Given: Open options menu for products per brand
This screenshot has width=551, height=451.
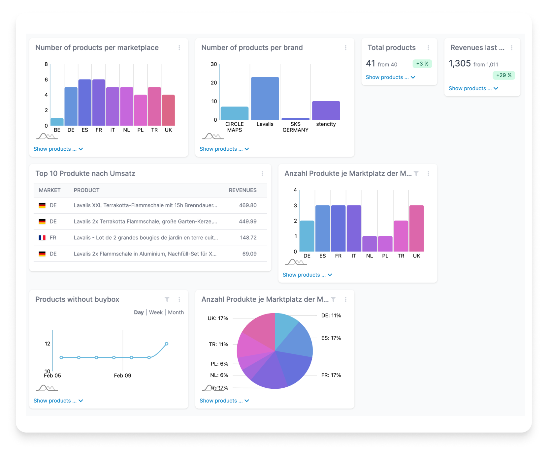Looking at the screenshot, I should pos(345,48).
